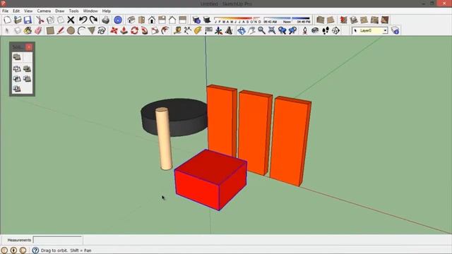Click the Save floppy disk icon

coord(28,20)
